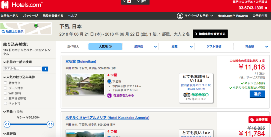Click the account avatar icon
Viewport: 271px width, 137px height.
180,16
